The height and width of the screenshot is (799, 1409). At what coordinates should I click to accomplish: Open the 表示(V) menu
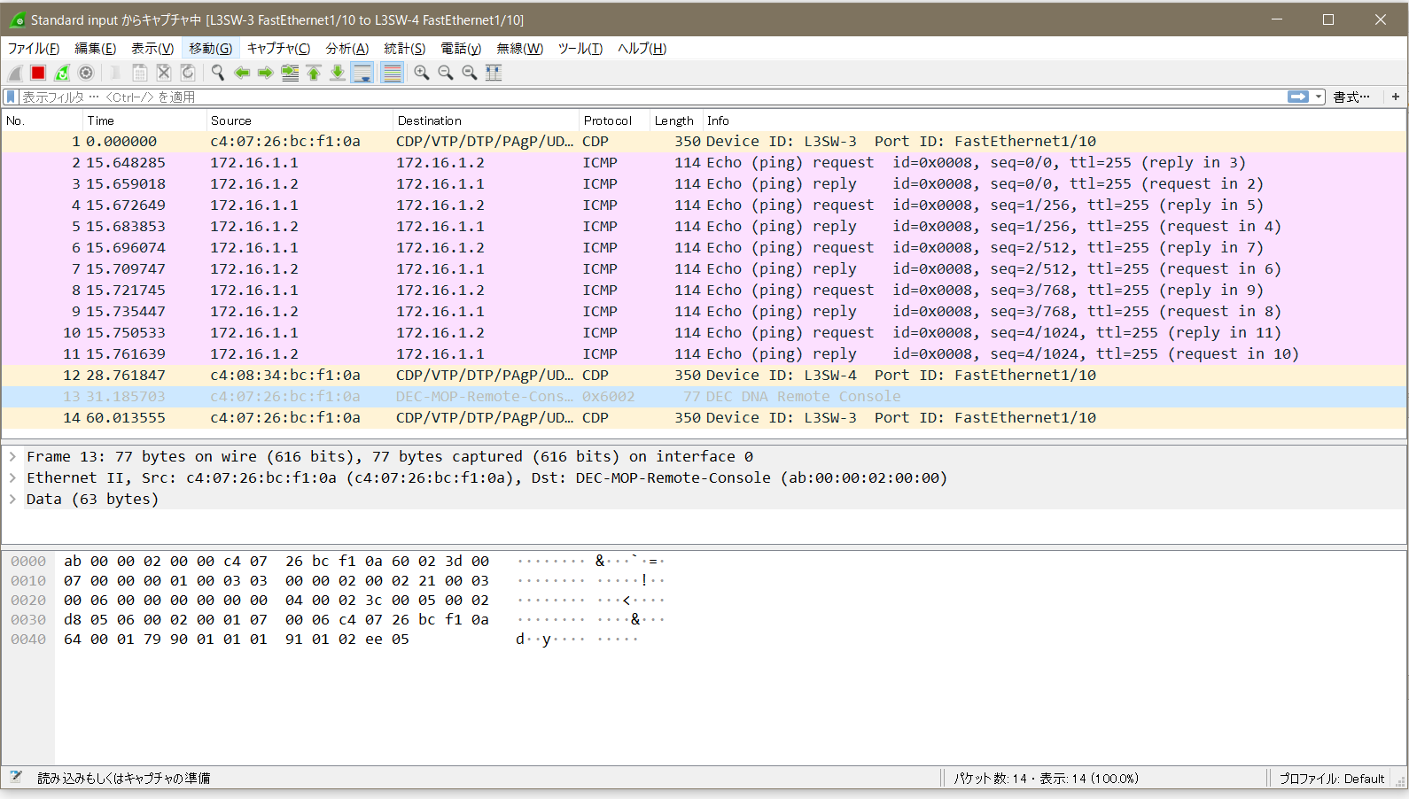pyautogui.click(x=152, y=49)
